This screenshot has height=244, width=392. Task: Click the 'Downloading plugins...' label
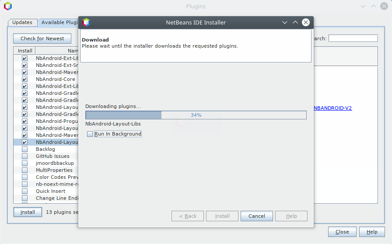pyautogui.click(x=113, y=106)
